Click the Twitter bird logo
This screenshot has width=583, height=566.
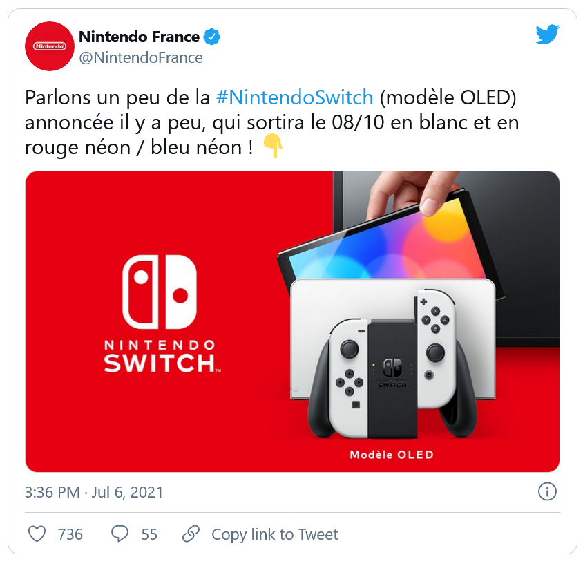[547, 35]
